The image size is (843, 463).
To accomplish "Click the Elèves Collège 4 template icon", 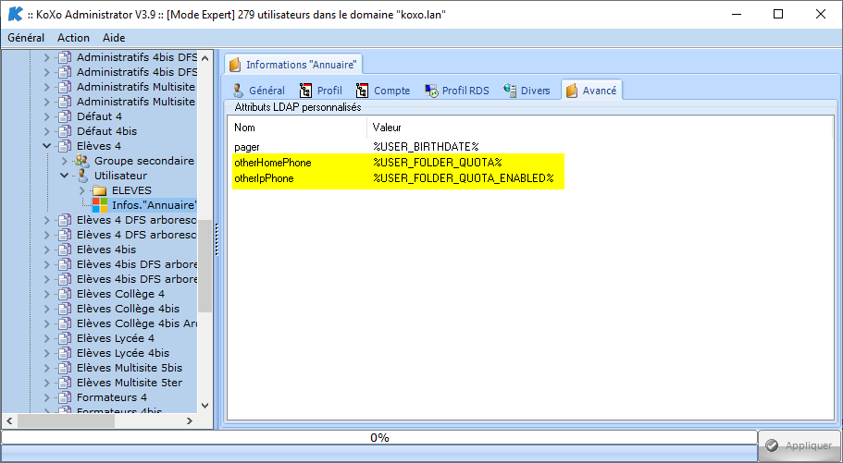I will click(65, 294).
